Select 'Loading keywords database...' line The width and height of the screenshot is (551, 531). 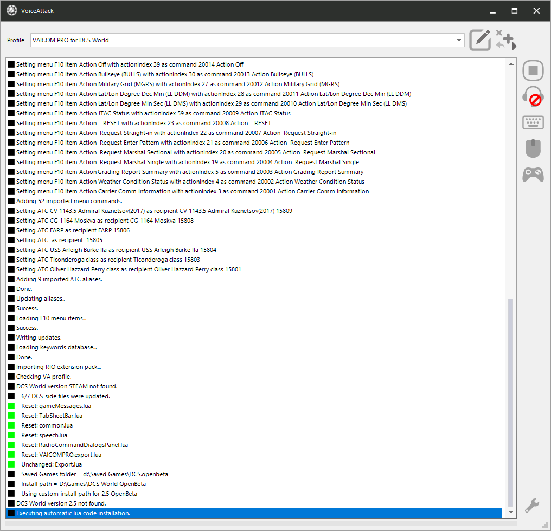(x=254, y=347)
